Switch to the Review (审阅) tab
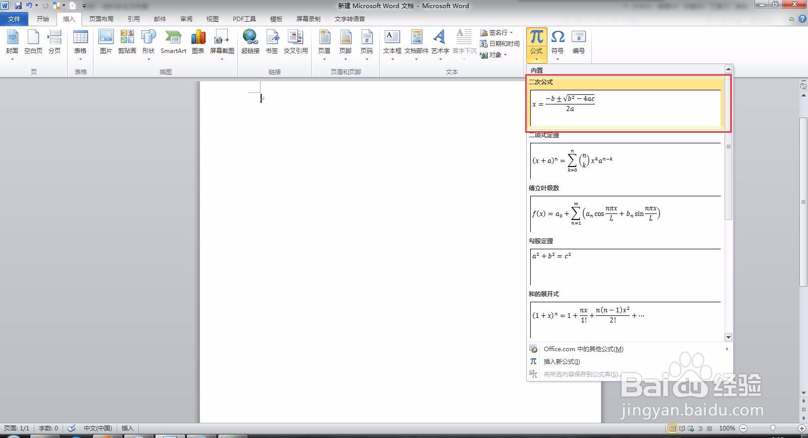Viewport: 808px width, 438px height. pos(186,19)
